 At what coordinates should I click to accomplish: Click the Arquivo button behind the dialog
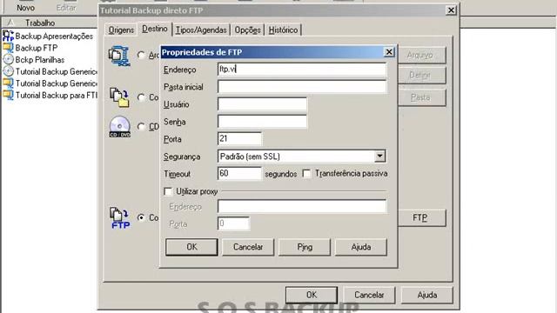(x=421, y=55)
